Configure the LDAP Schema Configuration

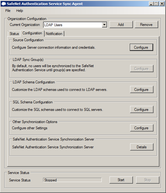point(142,90)
